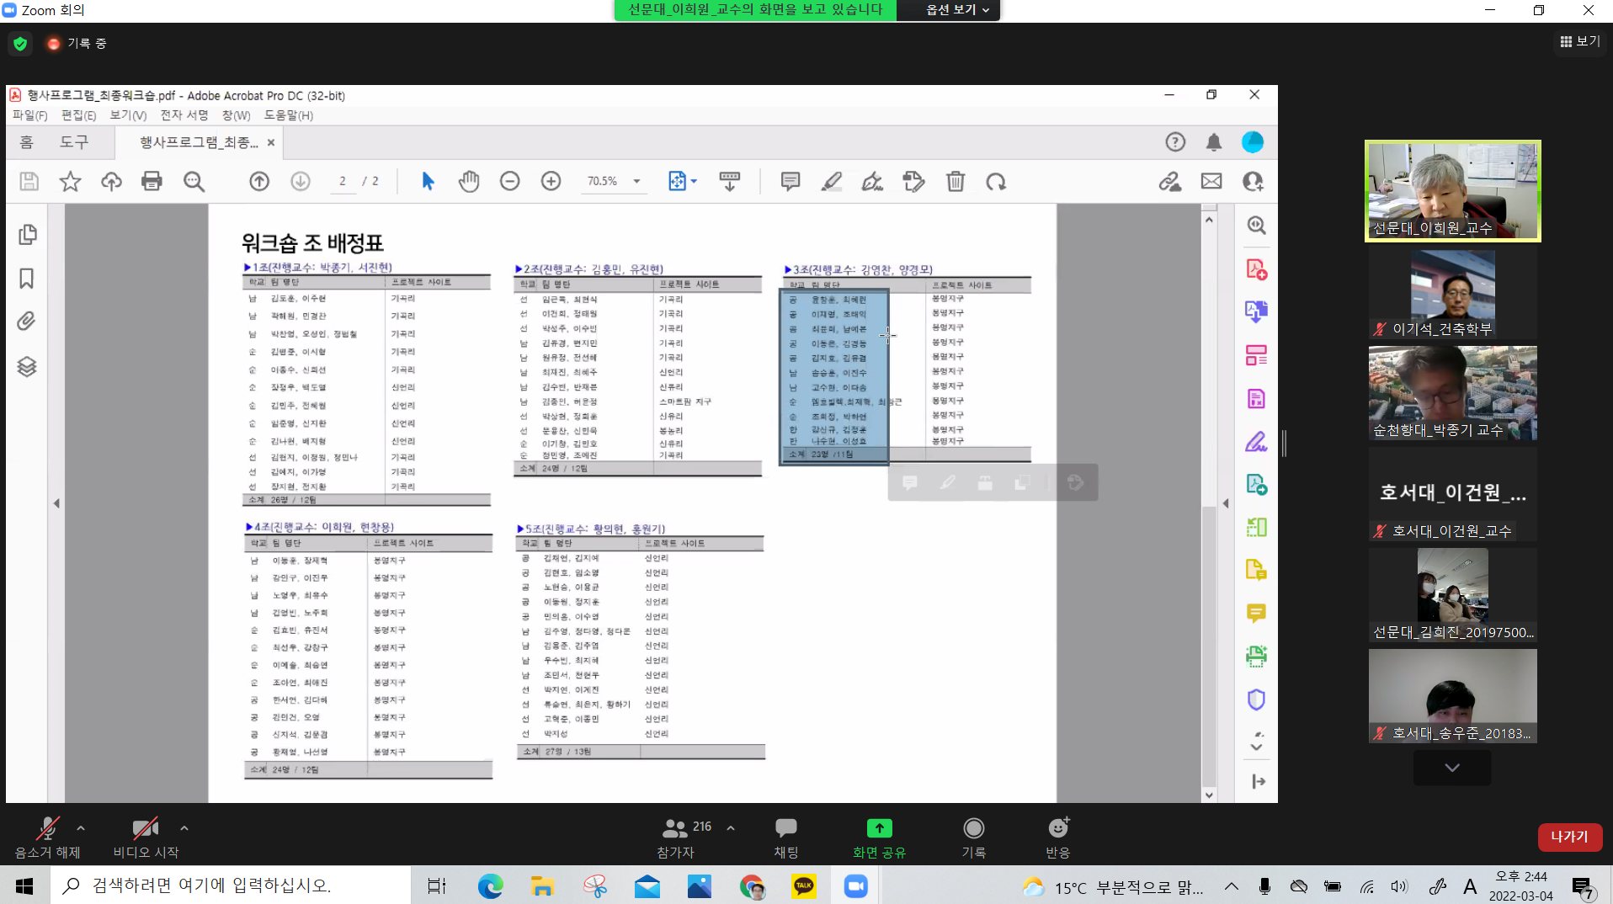Expand the 옵션 보기 dropdown
Viewport: 1613px width, 904px height.
956,9
